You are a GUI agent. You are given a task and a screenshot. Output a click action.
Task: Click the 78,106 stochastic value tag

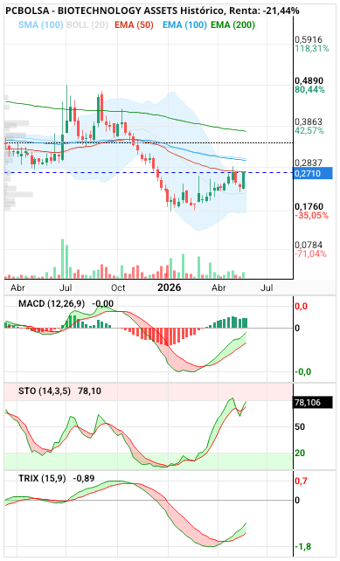313,403
